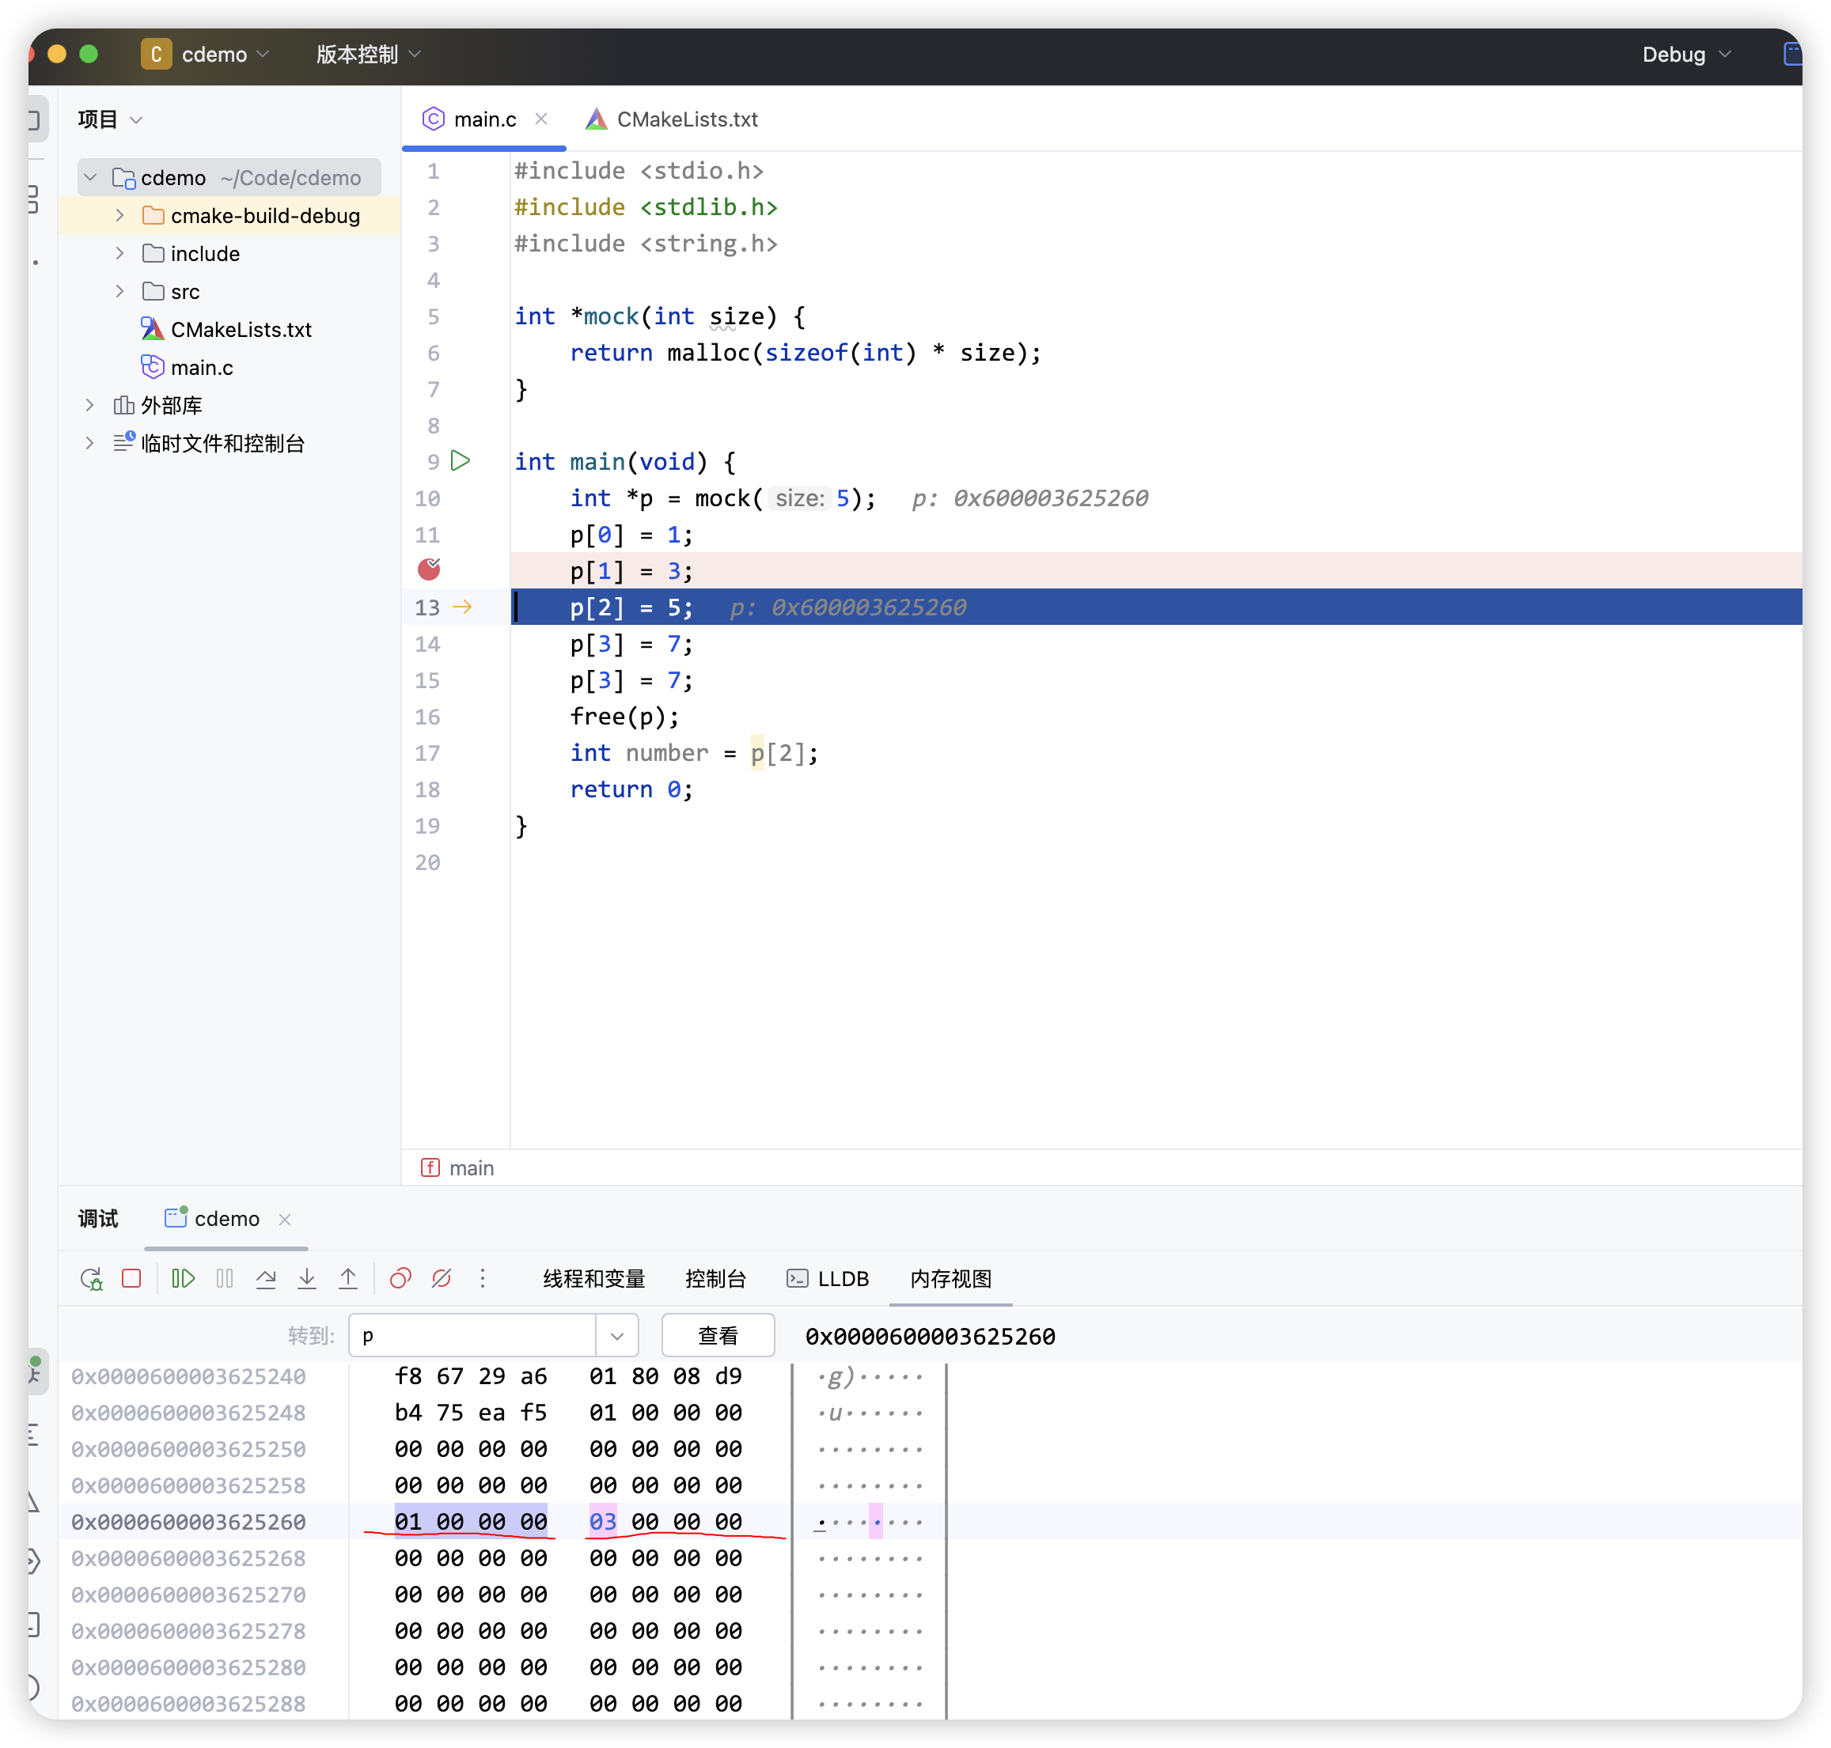1831x1748 pixels.
Task: Click the Step Over icon
Action: pos(266,1278)
